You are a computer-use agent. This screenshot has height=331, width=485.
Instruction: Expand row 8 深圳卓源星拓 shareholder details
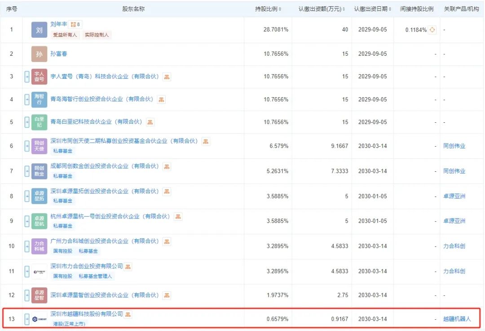(x=27, y=196)
